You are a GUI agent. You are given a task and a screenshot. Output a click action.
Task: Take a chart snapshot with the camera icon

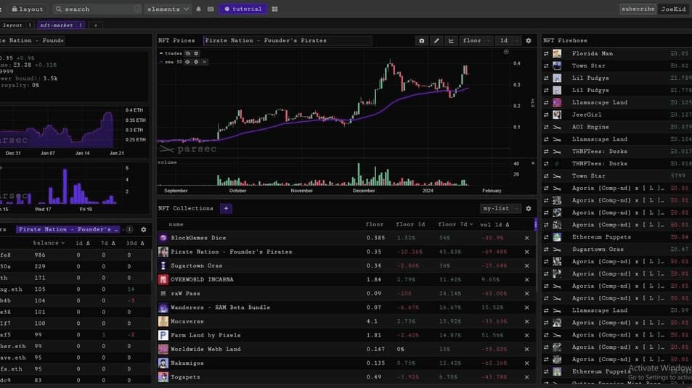[422, 41]
